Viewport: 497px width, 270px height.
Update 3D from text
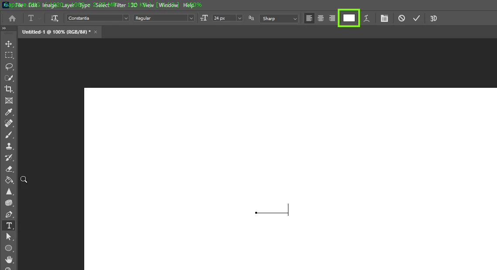tap(433, 18)
